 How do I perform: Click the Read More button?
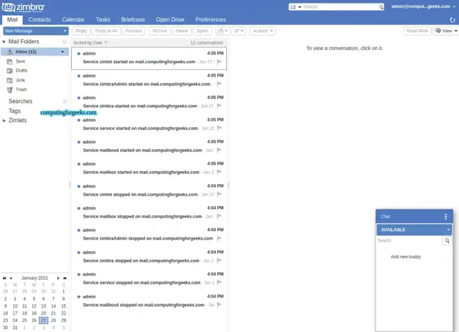click(417, 31)
